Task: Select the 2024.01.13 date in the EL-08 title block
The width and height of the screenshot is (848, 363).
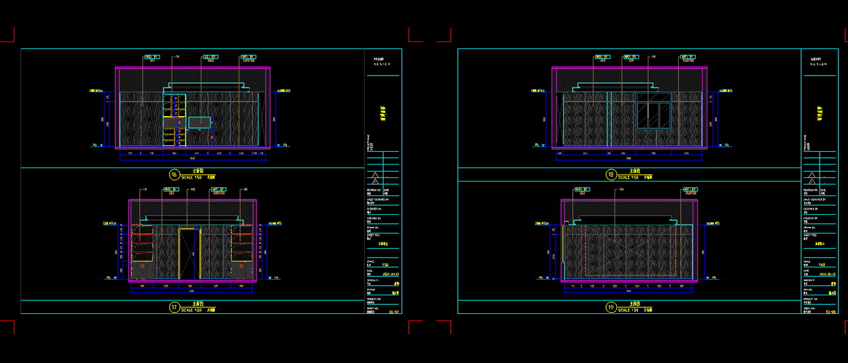Action: click(828, 273)
